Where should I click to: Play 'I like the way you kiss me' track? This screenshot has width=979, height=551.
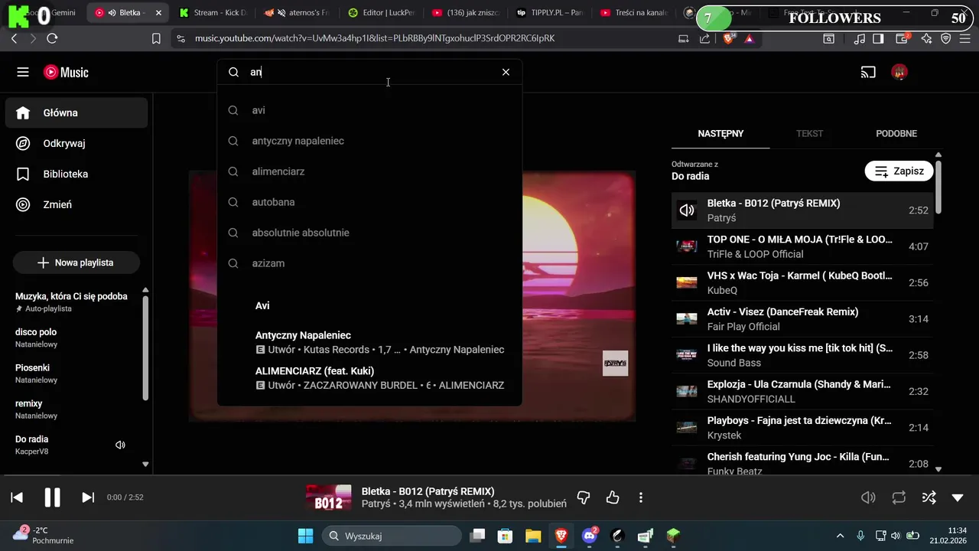coord(802,355)
